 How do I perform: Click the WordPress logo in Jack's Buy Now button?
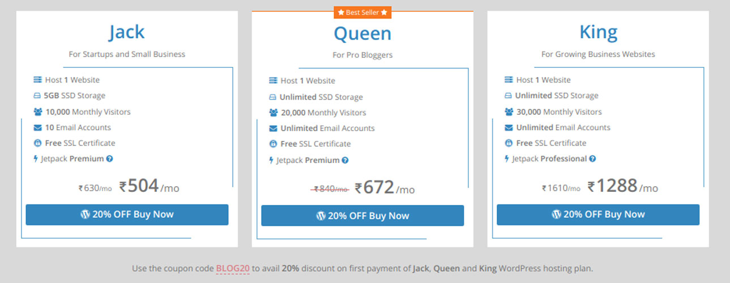pos(85,215)
